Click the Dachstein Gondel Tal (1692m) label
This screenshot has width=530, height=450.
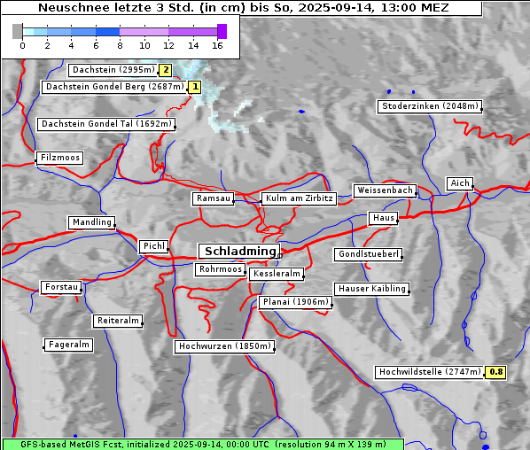pyautogui.click(x=106, y=124)
